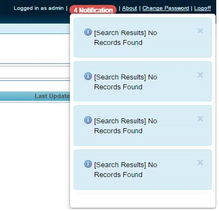Select the first Search Results notification text
This screenshot has height=211, width=219.
(125, 38)
